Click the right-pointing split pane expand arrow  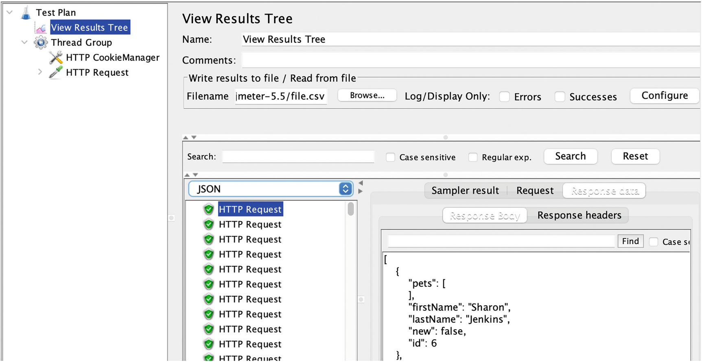pyautogui.click(x=361, y=191)
